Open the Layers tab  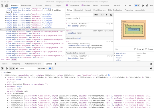pos(59,5)
